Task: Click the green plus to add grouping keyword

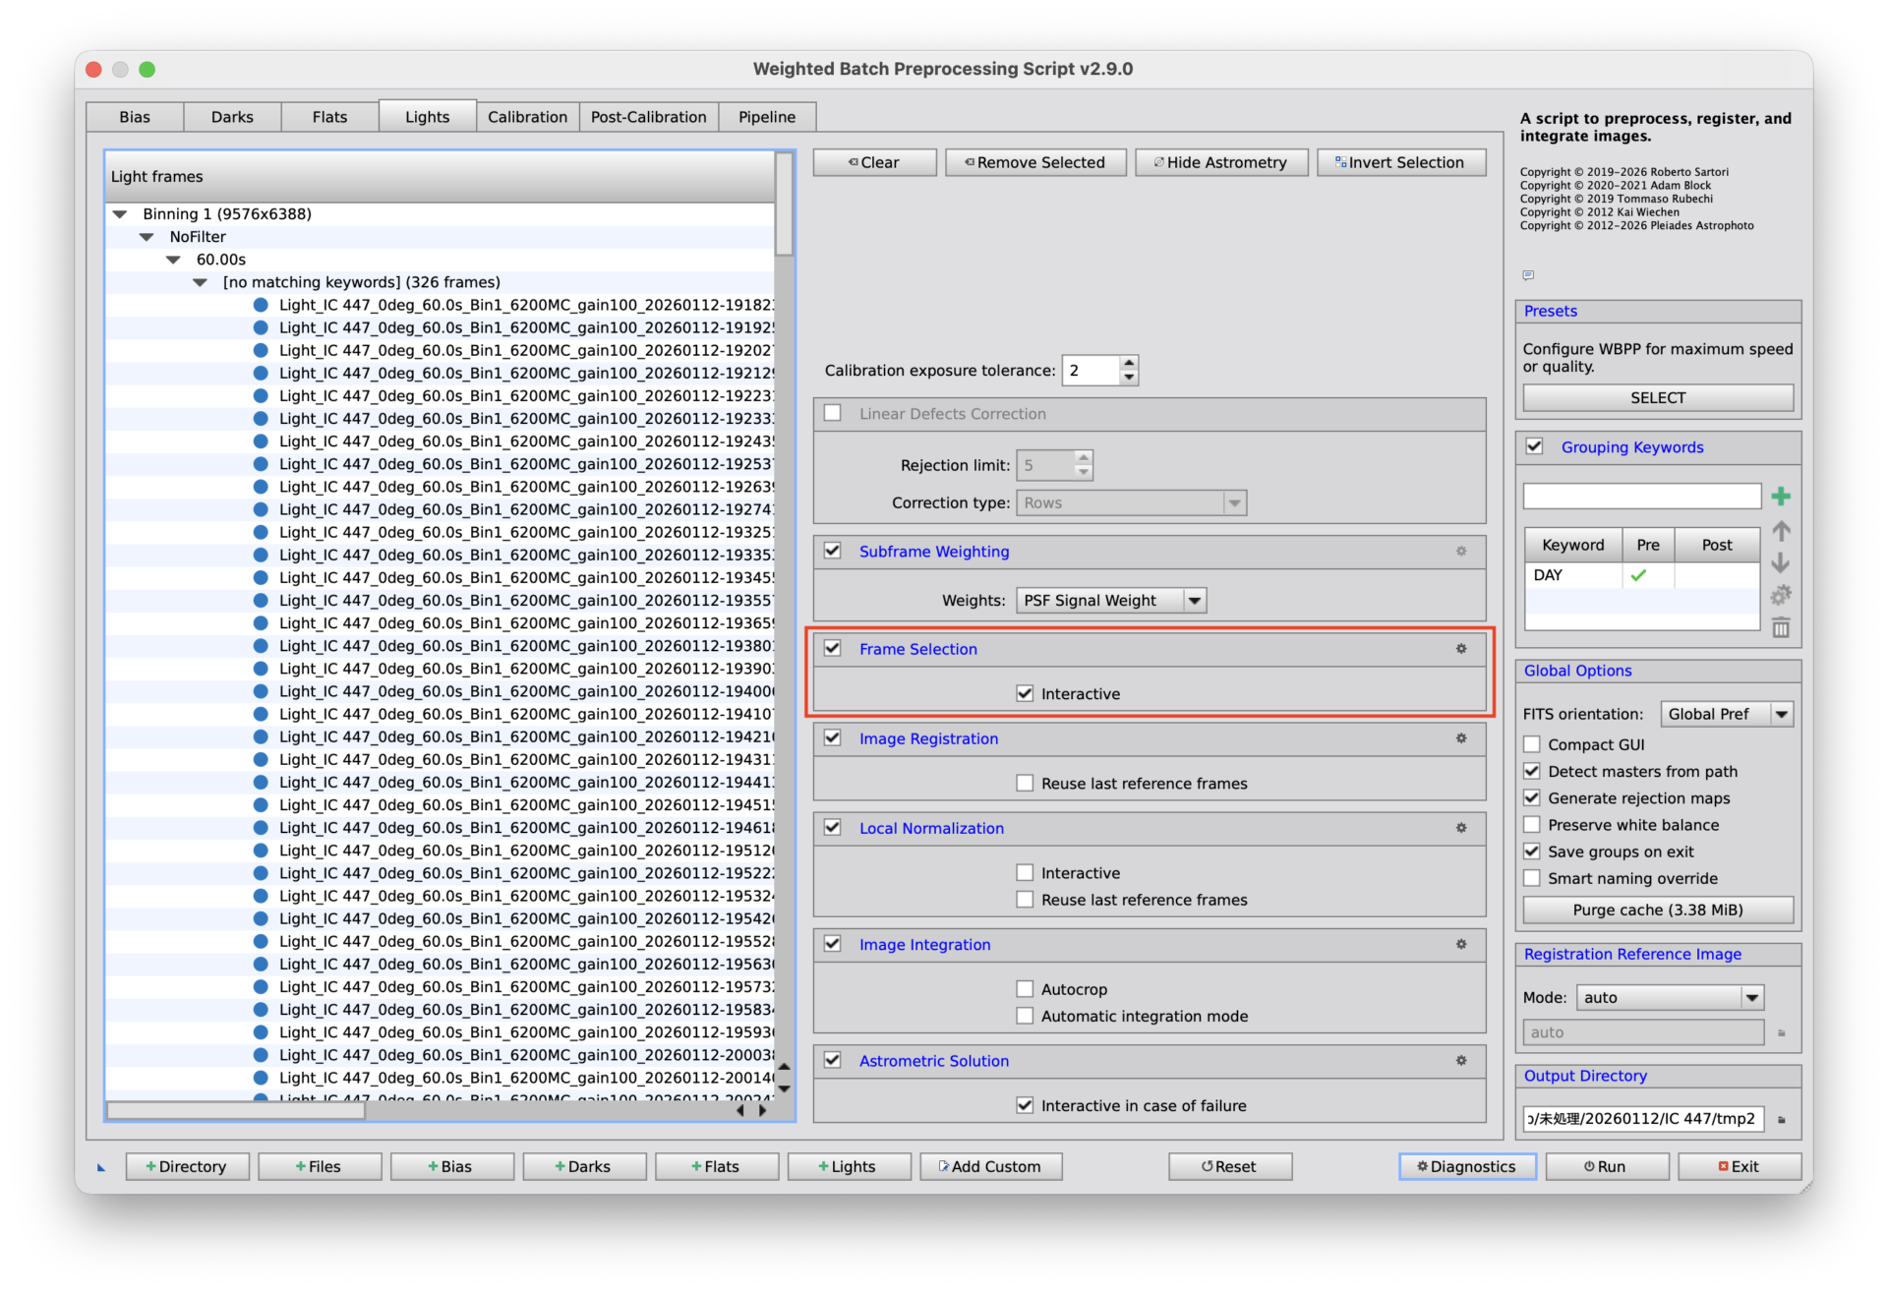Action: coord(1781,497)
